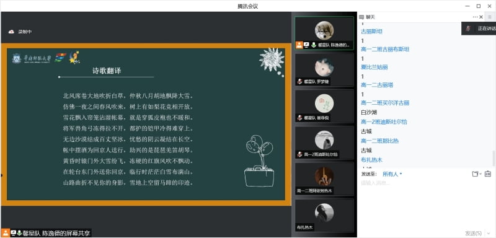Click the red-envelope icon above the message box

(487, 174)
